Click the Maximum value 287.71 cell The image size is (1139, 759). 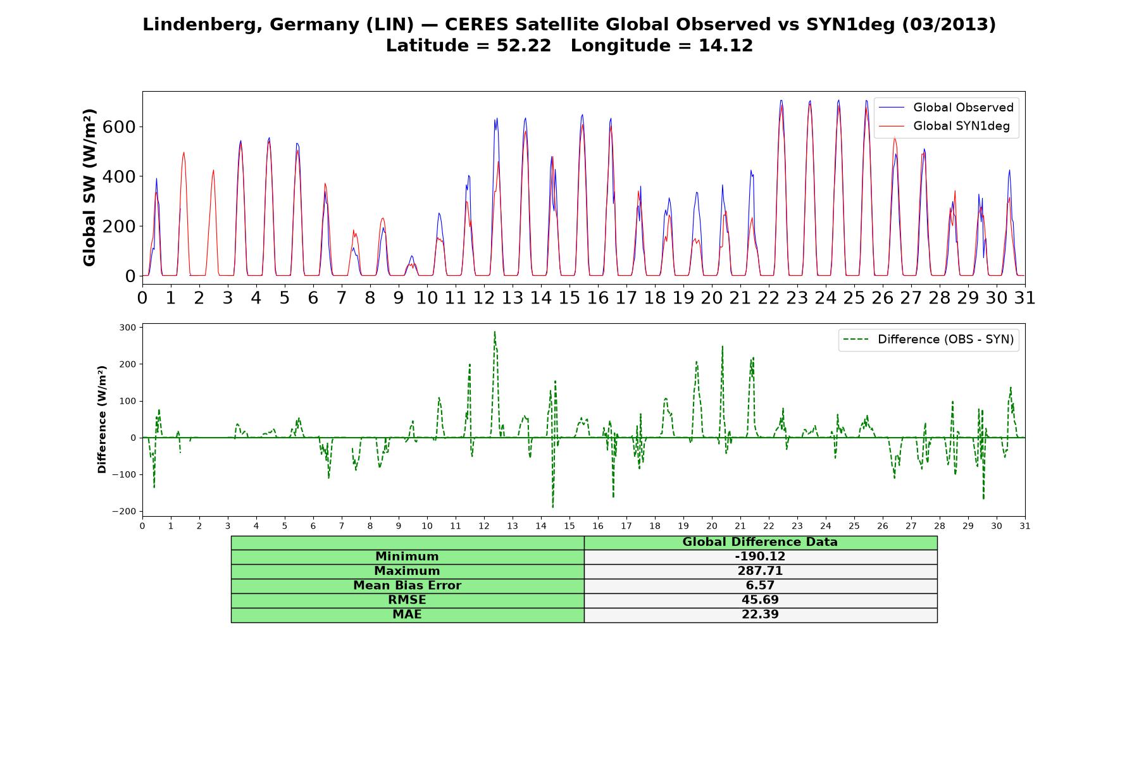(761, 571)
